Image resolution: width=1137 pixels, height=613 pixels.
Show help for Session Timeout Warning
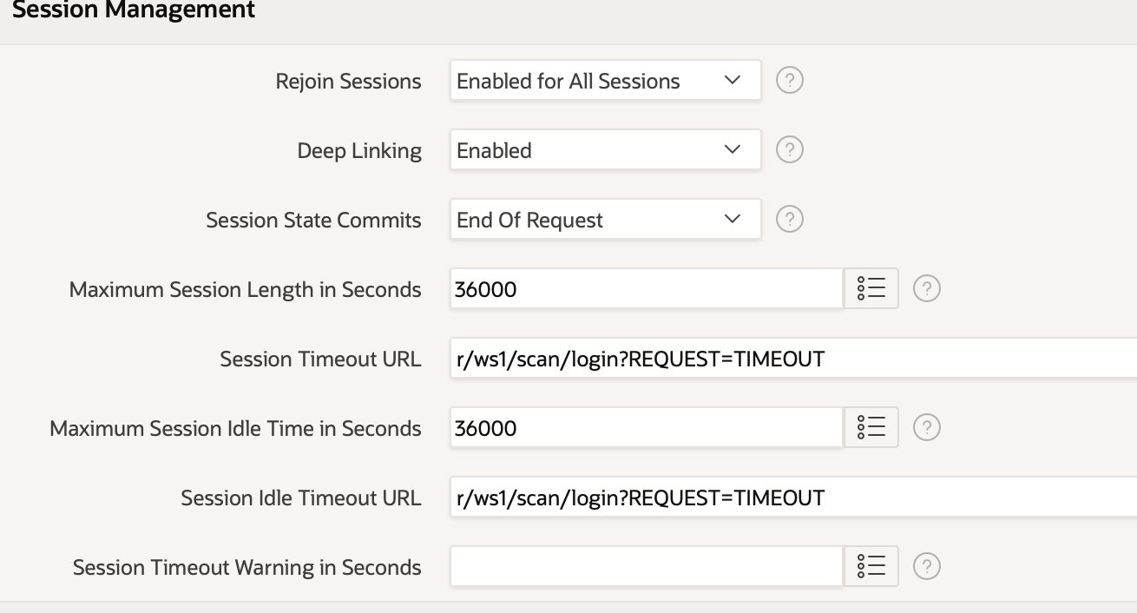tap(927, 567)
